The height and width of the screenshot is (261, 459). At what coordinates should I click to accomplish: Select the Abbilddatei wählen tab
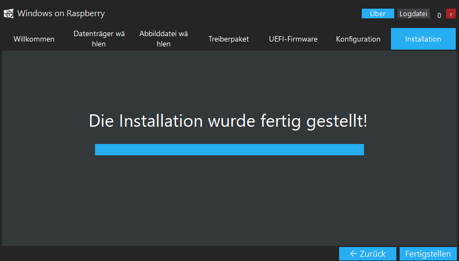coord(164,39)
